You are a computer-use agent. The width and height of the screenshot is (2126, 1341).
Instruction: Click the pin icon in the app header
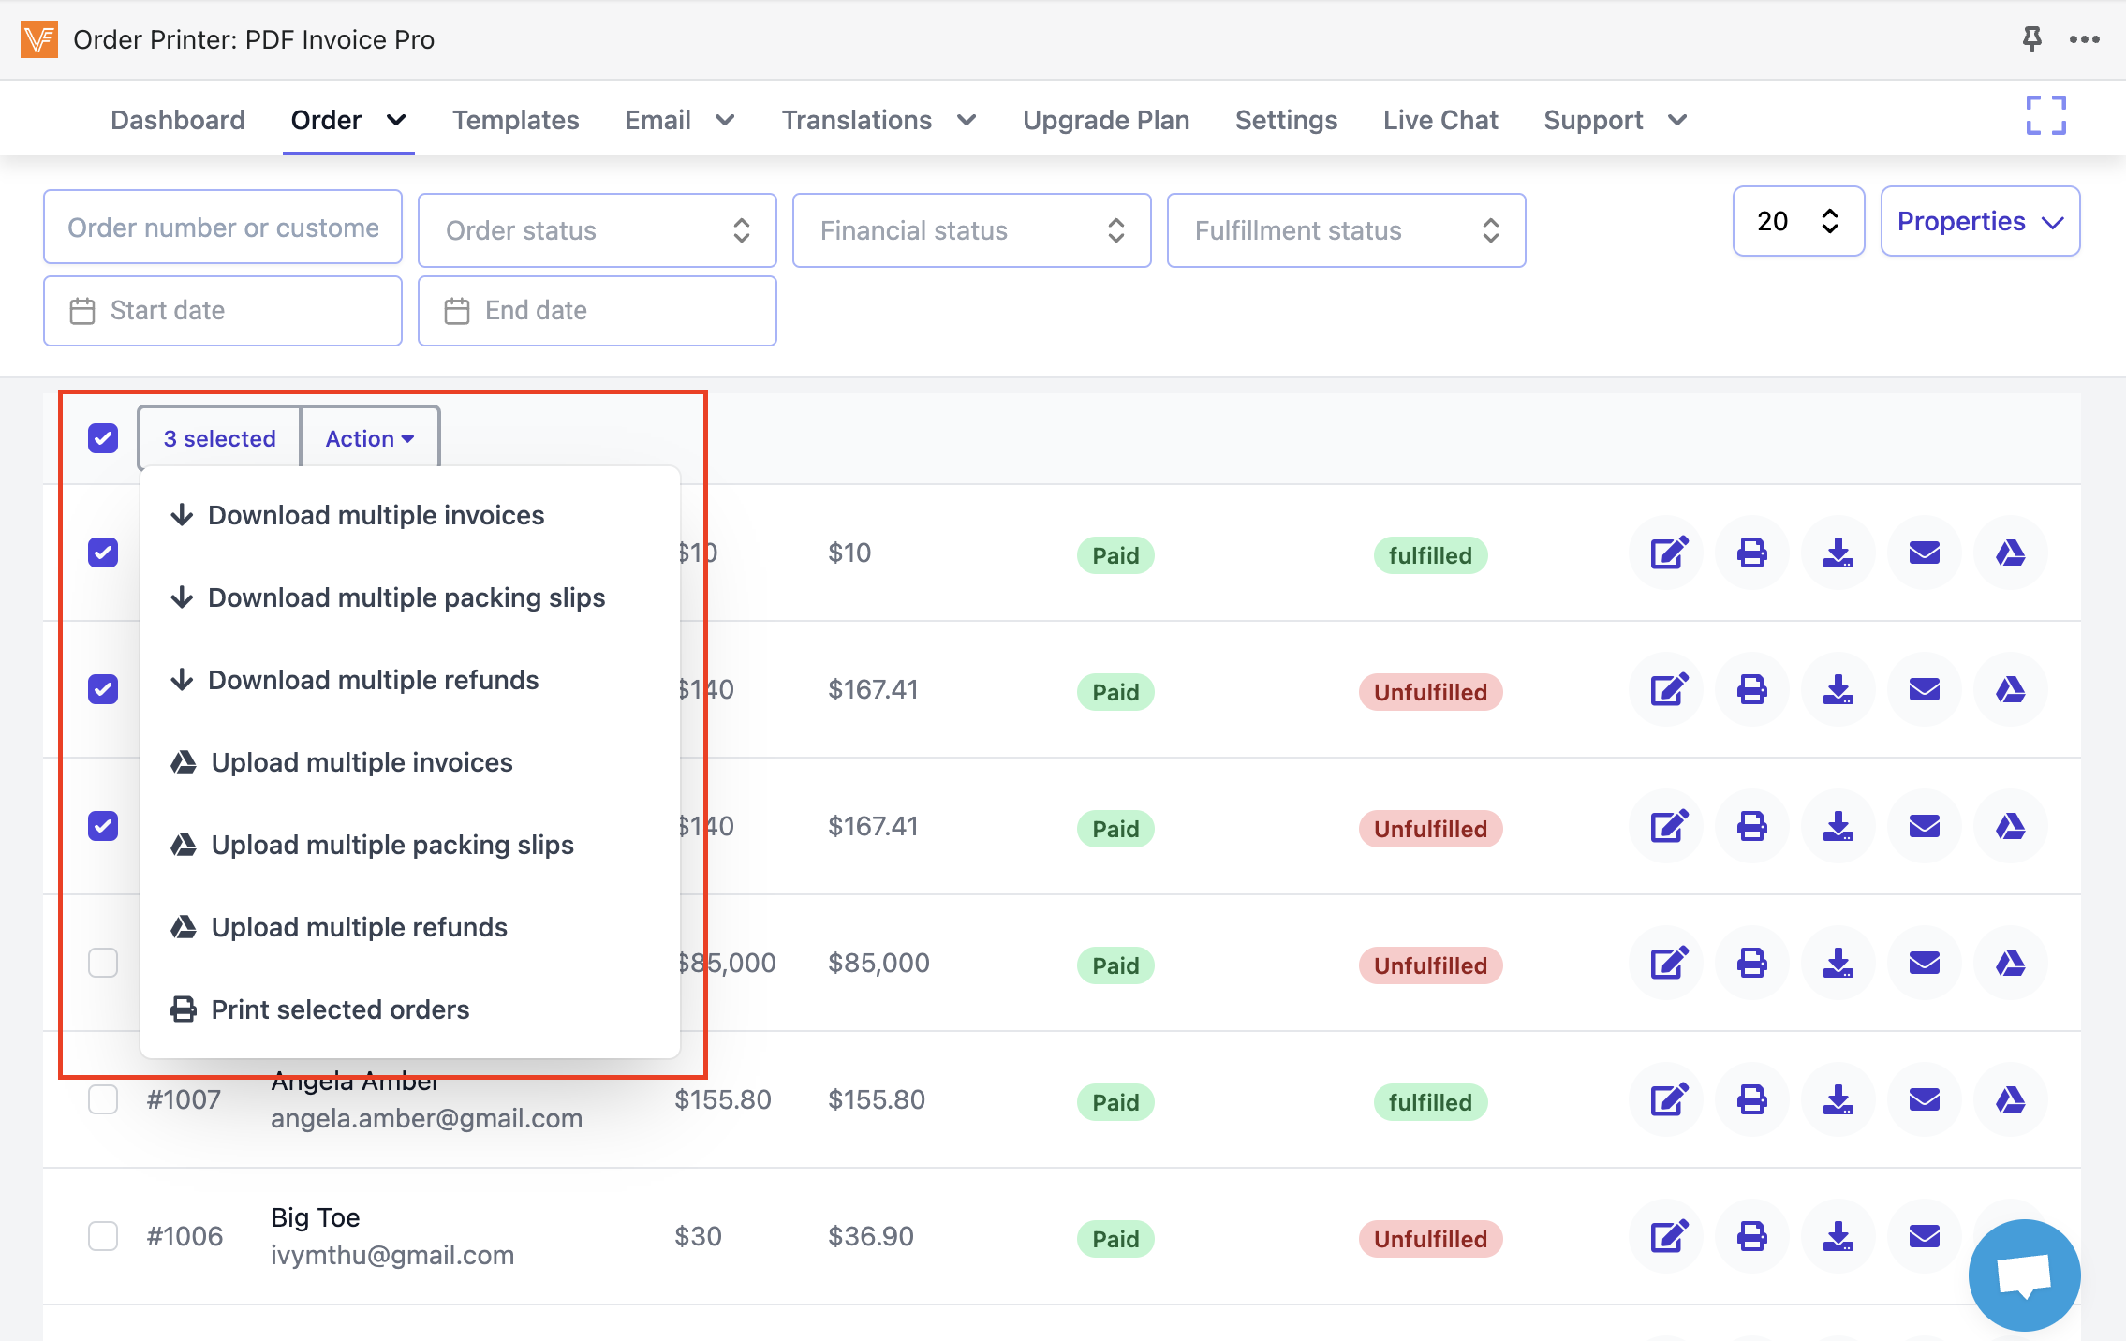tap(2031, 39)
